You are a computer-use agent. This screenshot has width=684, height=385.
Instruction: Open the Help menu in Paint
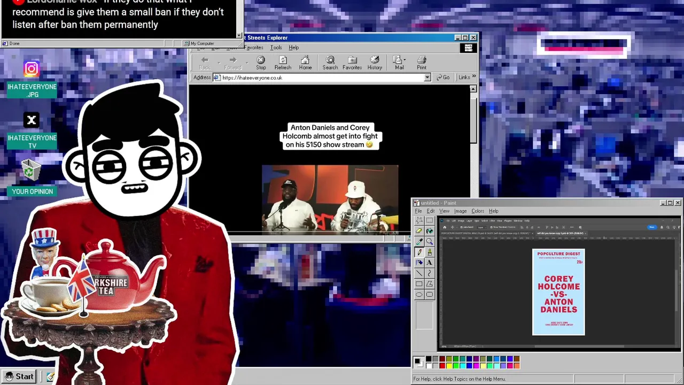click(x=493, y=211)
